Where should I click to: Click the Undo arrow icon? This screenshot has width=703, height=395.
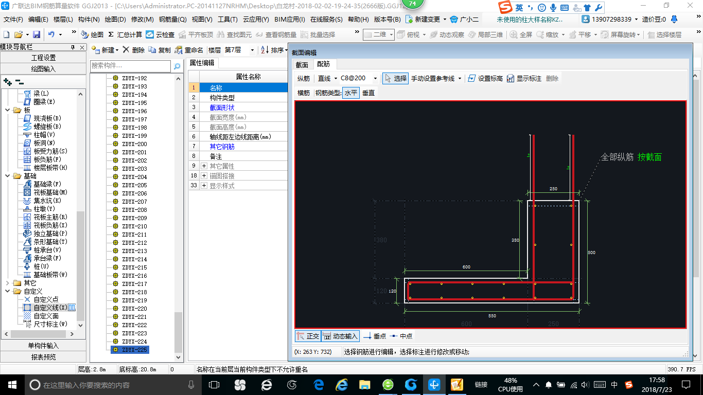click(x=51, y=34)
